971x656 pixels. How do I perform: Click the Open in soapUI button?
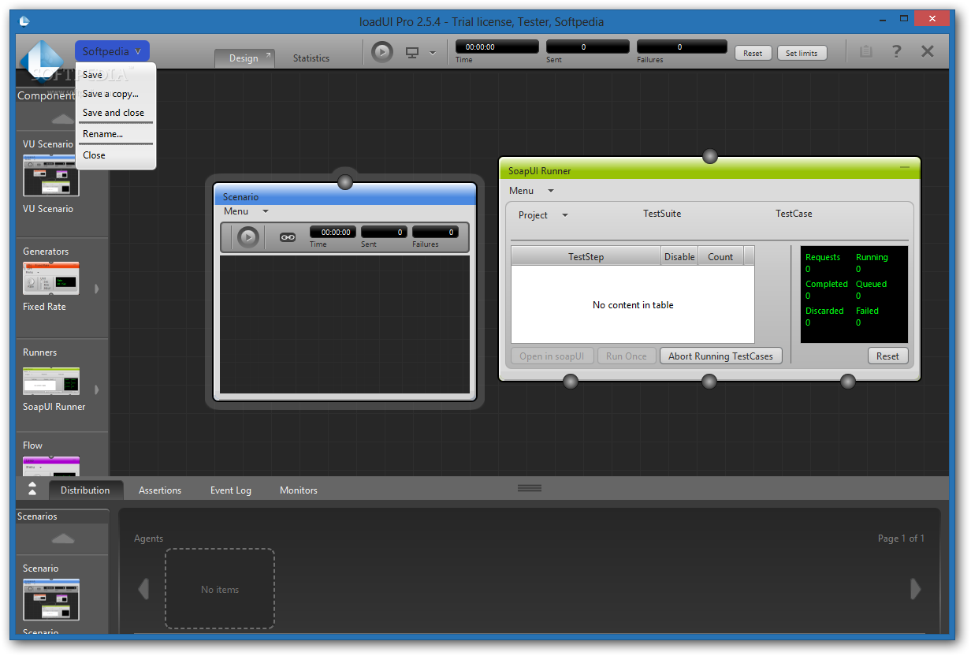[x=552, y=356]
